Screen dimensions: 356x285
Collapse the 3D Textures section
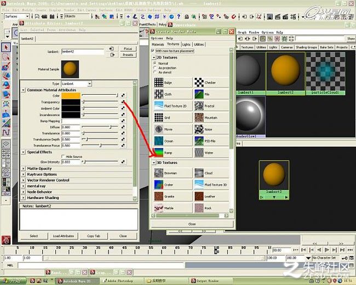(154, 163)
